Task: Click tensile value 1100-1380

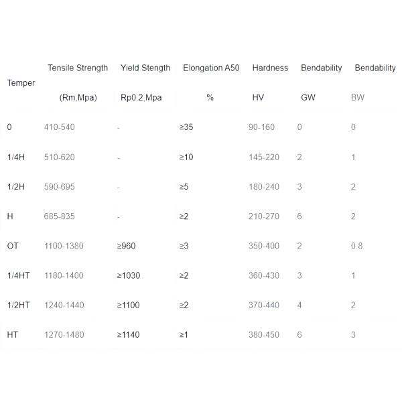Action: 64,246
